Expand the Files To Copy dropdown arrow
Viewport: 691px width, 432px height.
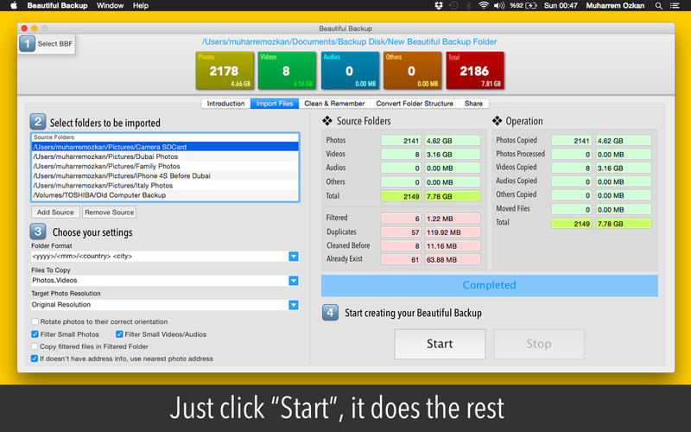pos(294,280)
